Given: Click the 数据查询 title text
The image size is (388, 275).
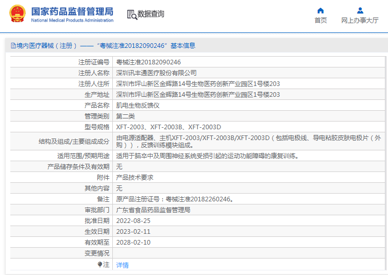Looking at the screenshot, I should click(x=150, y=14).
